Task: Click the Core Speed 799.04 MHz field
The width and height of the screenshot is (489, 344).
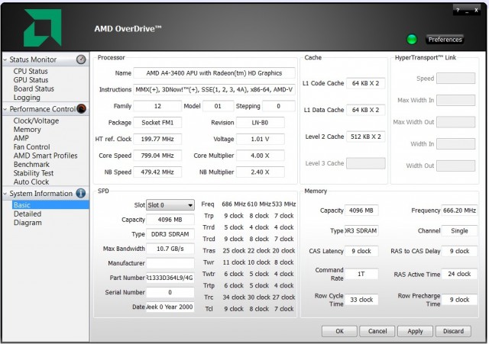Action: 157,156
